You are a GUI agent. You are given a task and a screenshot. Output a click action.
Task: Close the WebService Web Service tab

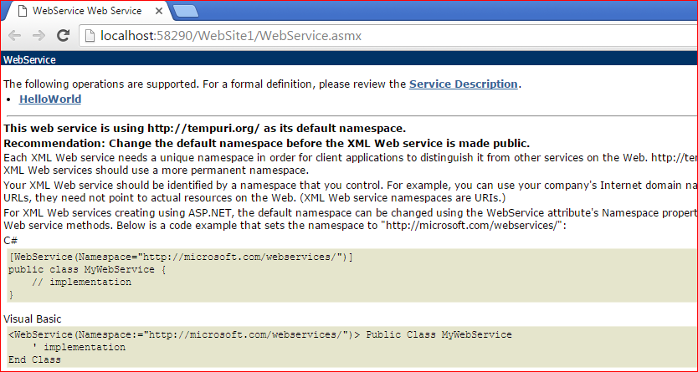tap(157, 11)
